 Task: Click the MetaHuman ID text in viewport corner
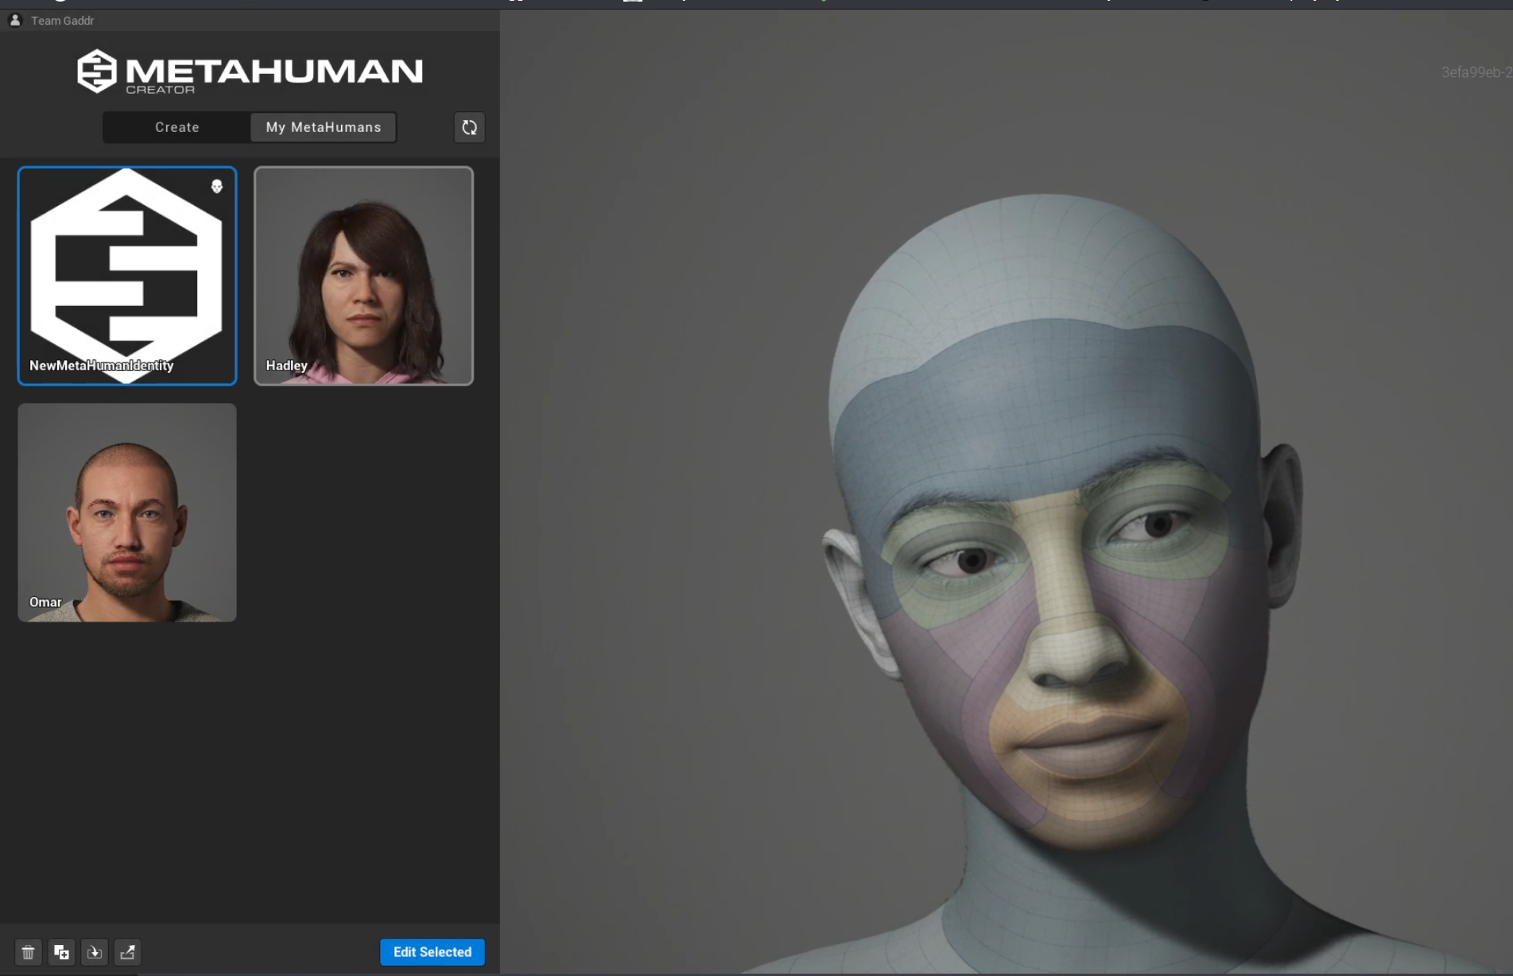click(1476, 72)
